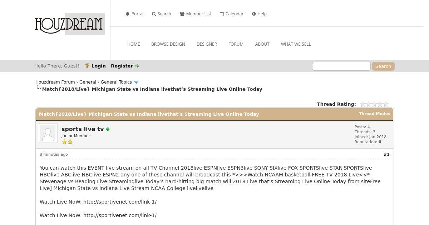Open the Help page

click(x=259, y=14)
